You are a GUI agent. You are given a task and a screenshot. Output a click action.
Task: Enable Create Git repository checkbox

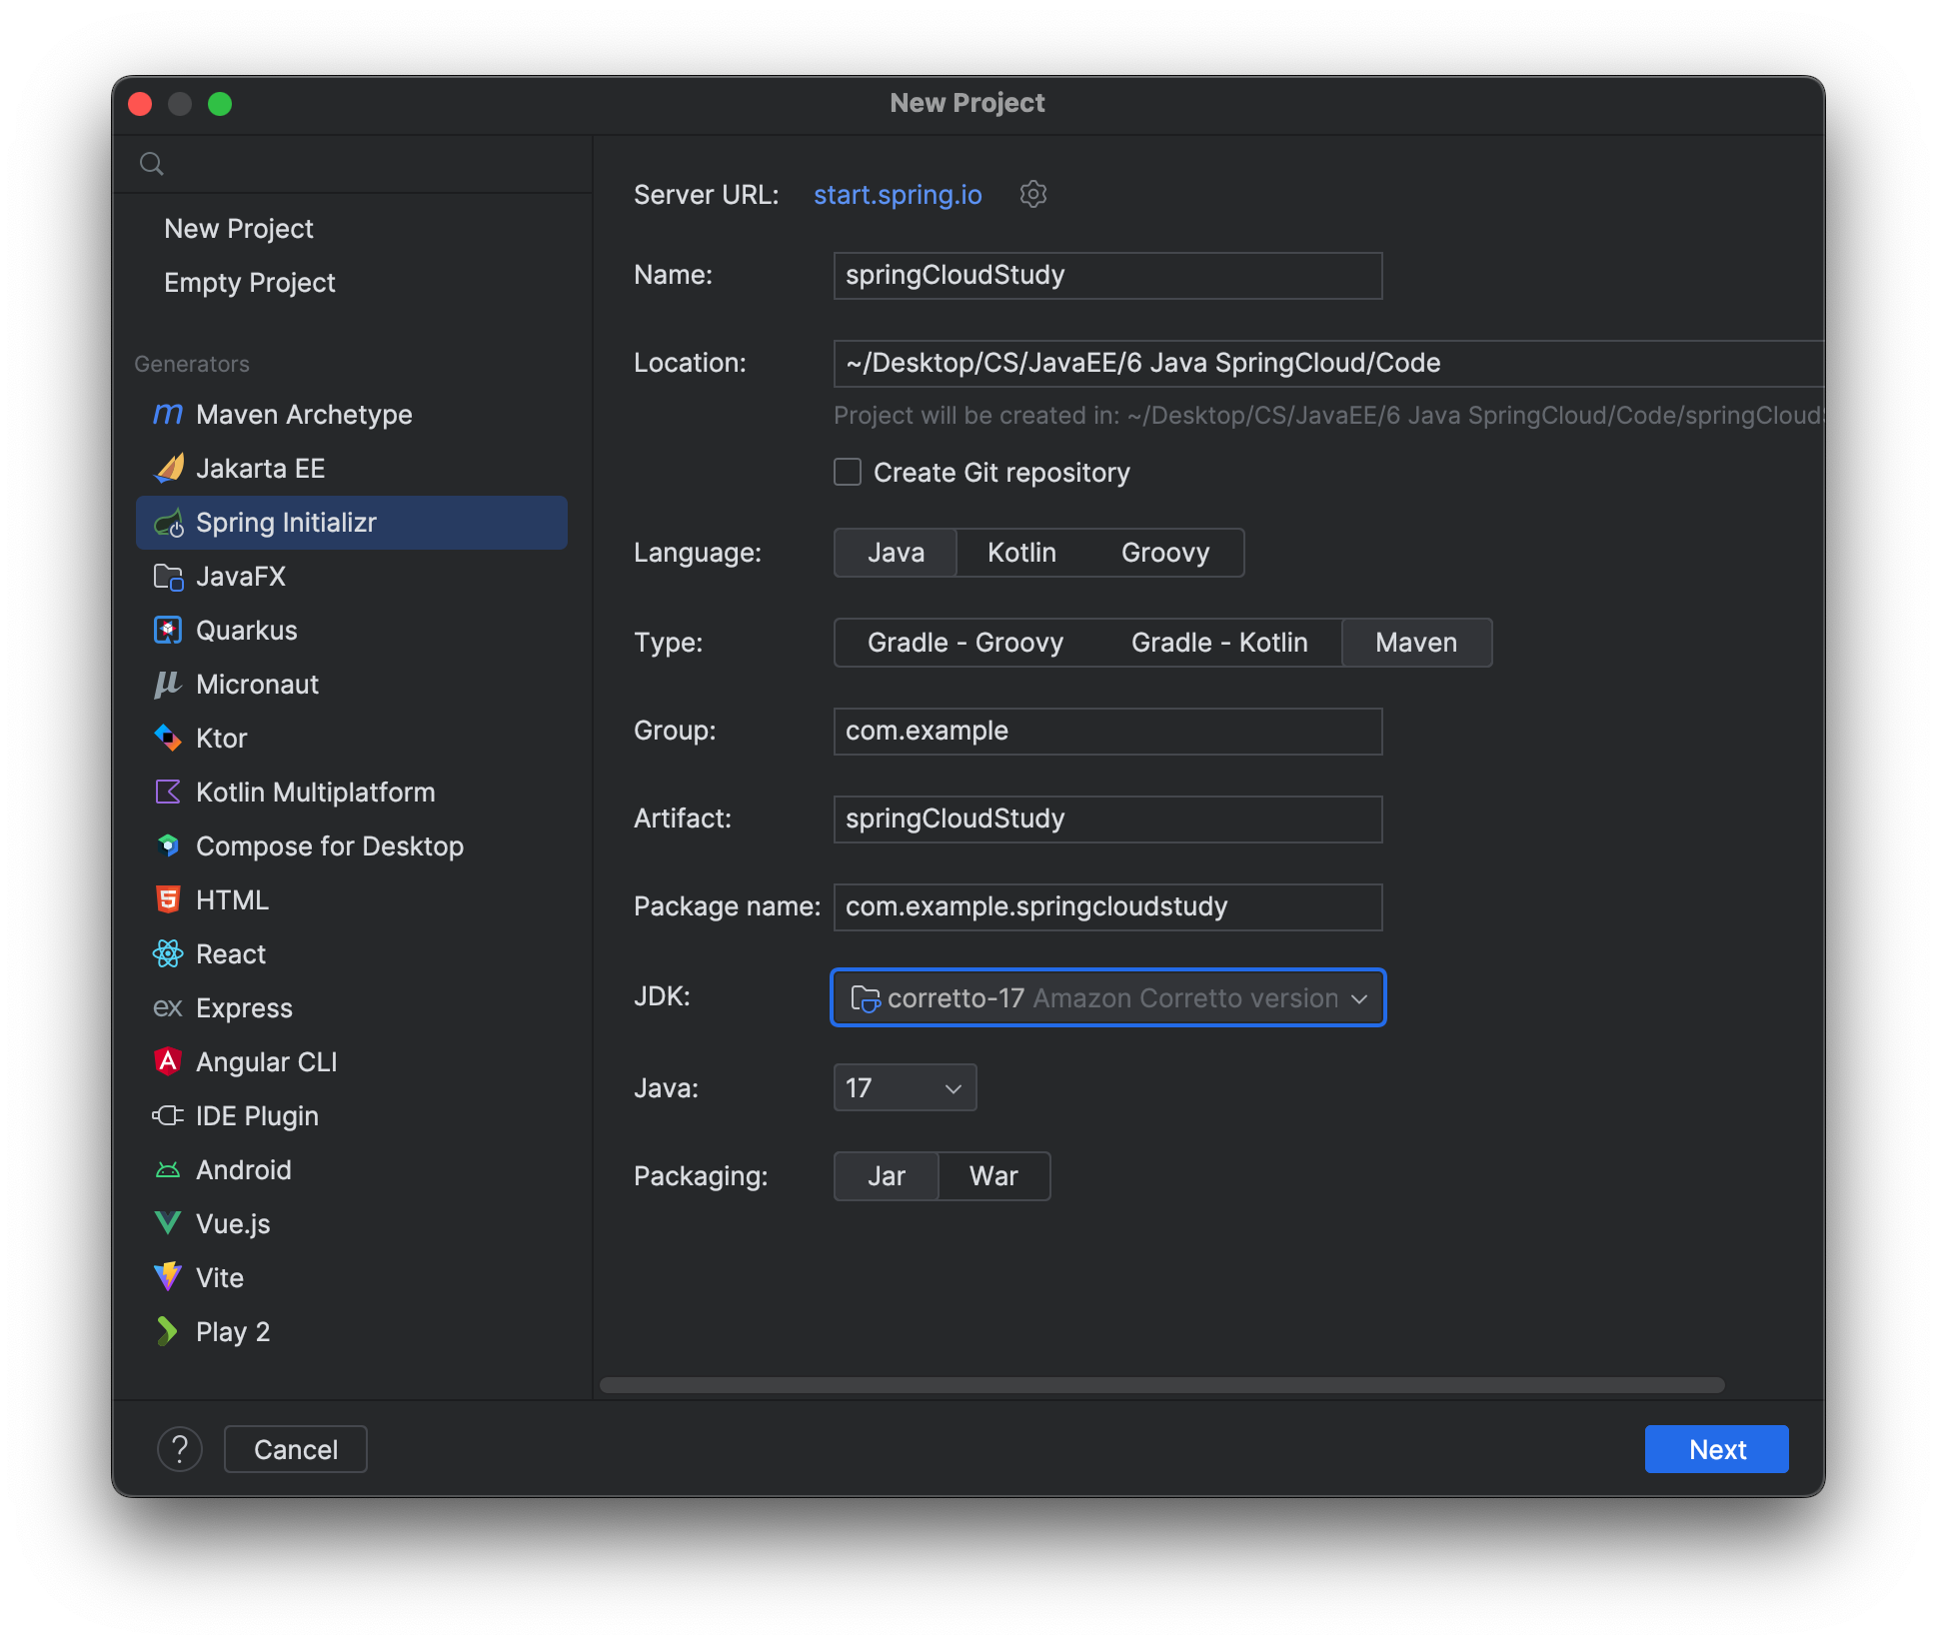coord(848,472)
